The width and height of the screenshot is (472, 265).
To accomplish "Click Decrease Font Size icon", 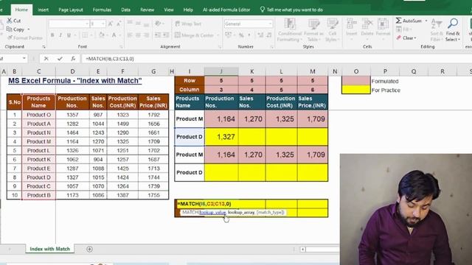I will (x=119, y=24).
